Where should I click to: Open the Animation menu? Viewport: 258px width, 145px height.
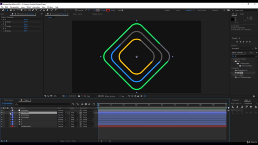pos(36,7)
